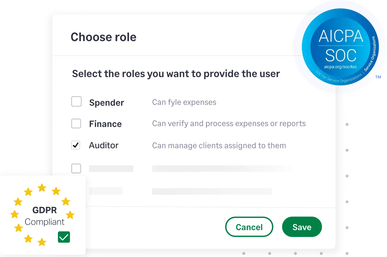Uncheck the Auditor role checkbox
The image size is (387, 257).
pyautogui.click(x=76, y=145)
